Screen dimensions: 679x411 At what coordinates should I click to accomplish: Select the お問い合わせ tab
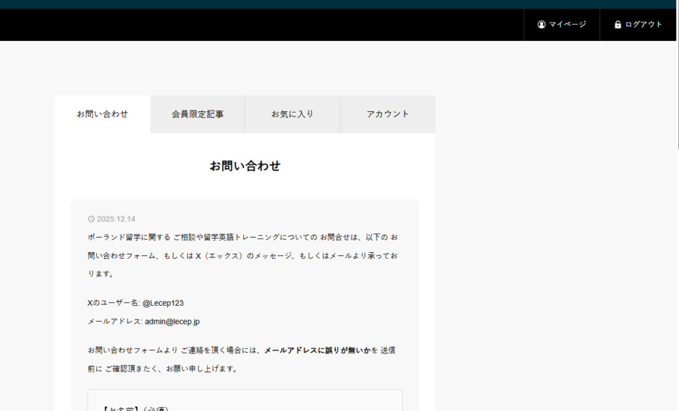coord(102,114)
